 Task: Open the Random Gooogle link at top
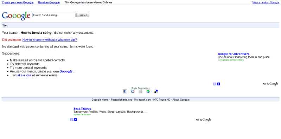pos(49,2)
